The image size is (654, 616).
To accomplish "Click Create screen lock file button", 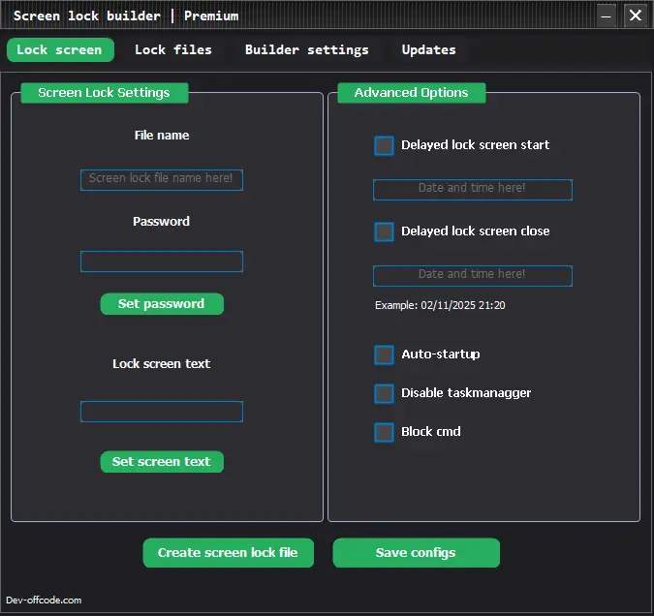I will [x=228, y=553].
